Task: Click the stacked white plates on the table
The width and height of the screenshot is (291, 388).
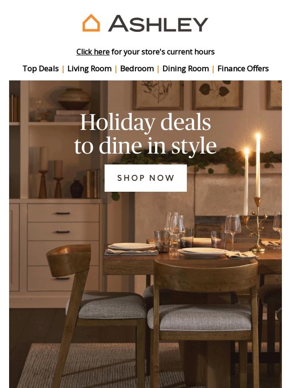Action: point(203,253)
